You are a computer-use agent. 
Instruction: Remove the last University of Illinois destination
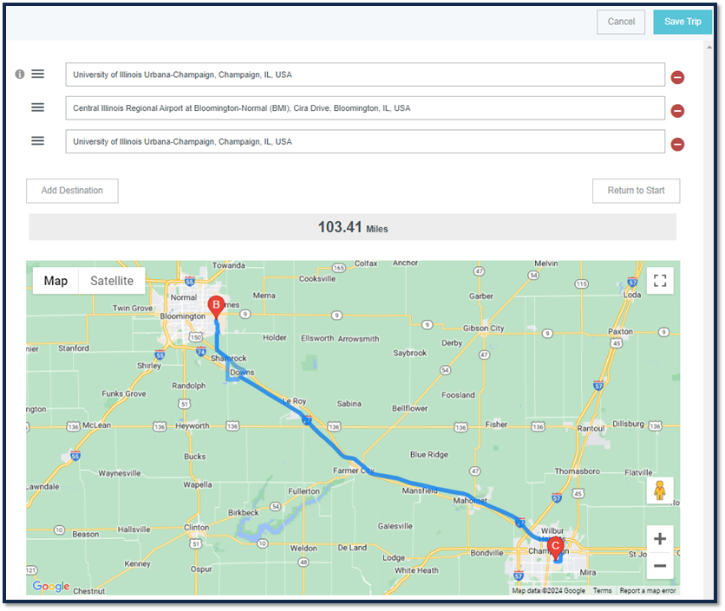tap(677, 144)
